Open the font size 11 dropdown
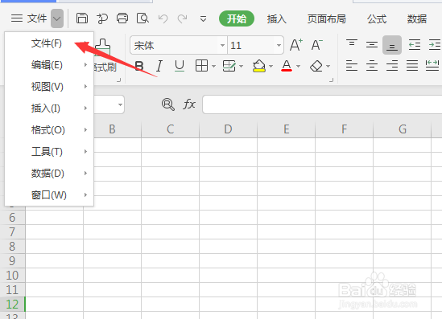 click(279, 45)
